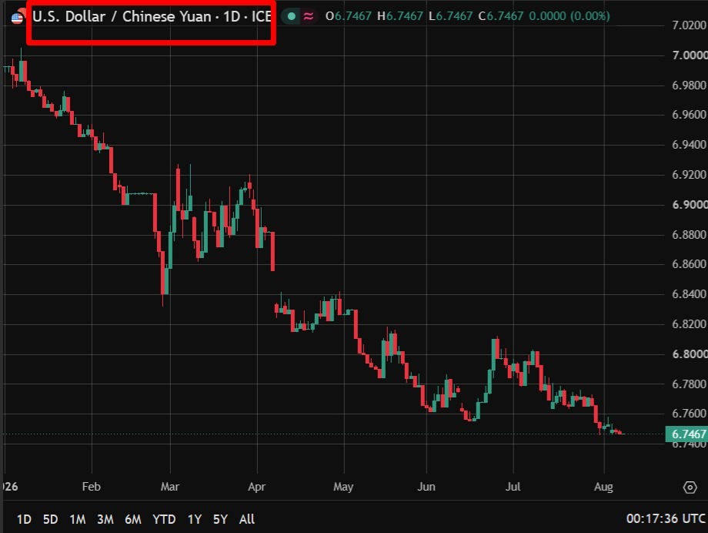The width and height of the screenshot is (708, 533).
Task: Click the 00:17:36 UTC clock
Action: point(666,518)
